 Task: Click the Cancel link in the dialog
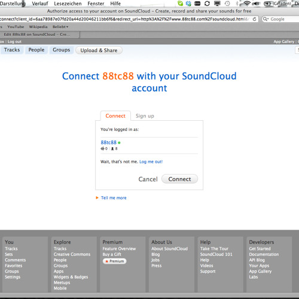148,179
